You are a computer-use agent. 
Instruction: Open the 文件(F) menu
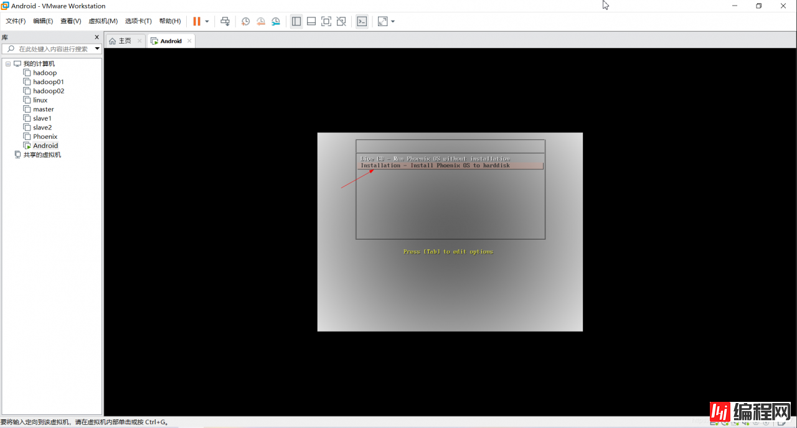(x=16, y=21)
